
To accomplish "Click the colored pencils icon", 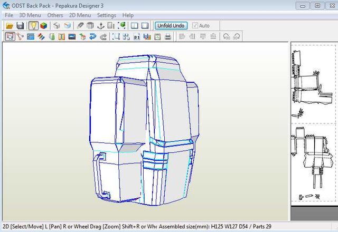I will click(x=41, y=36).
